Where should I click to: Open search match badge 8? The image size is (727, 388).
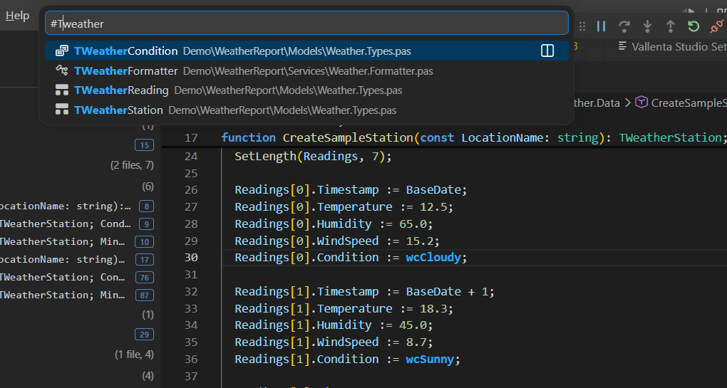click(147, 206)
